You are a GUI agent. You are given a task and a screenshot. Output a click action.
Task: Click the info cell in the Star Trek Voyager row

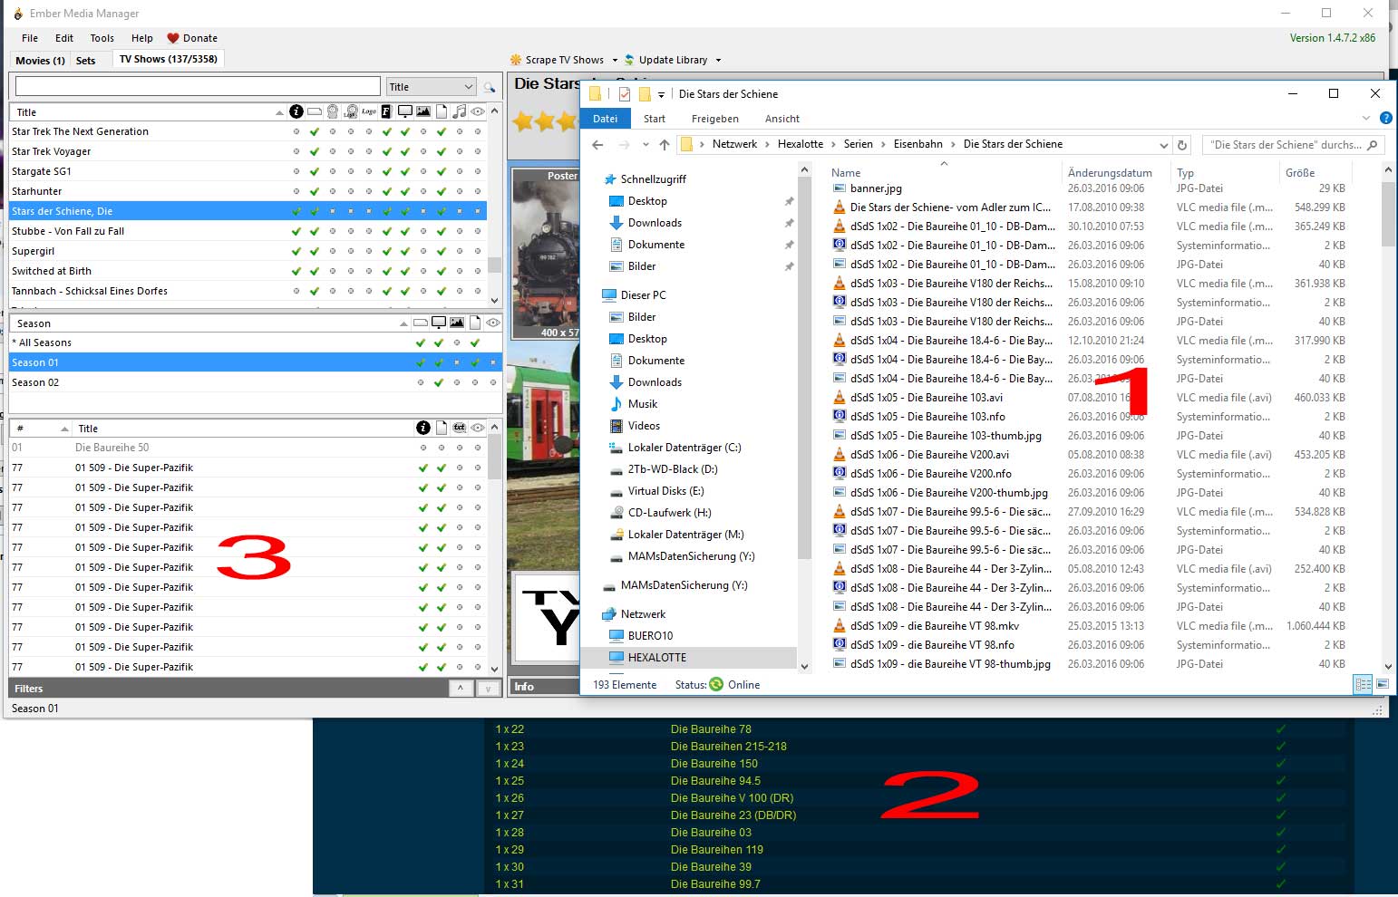coord(296,151)
